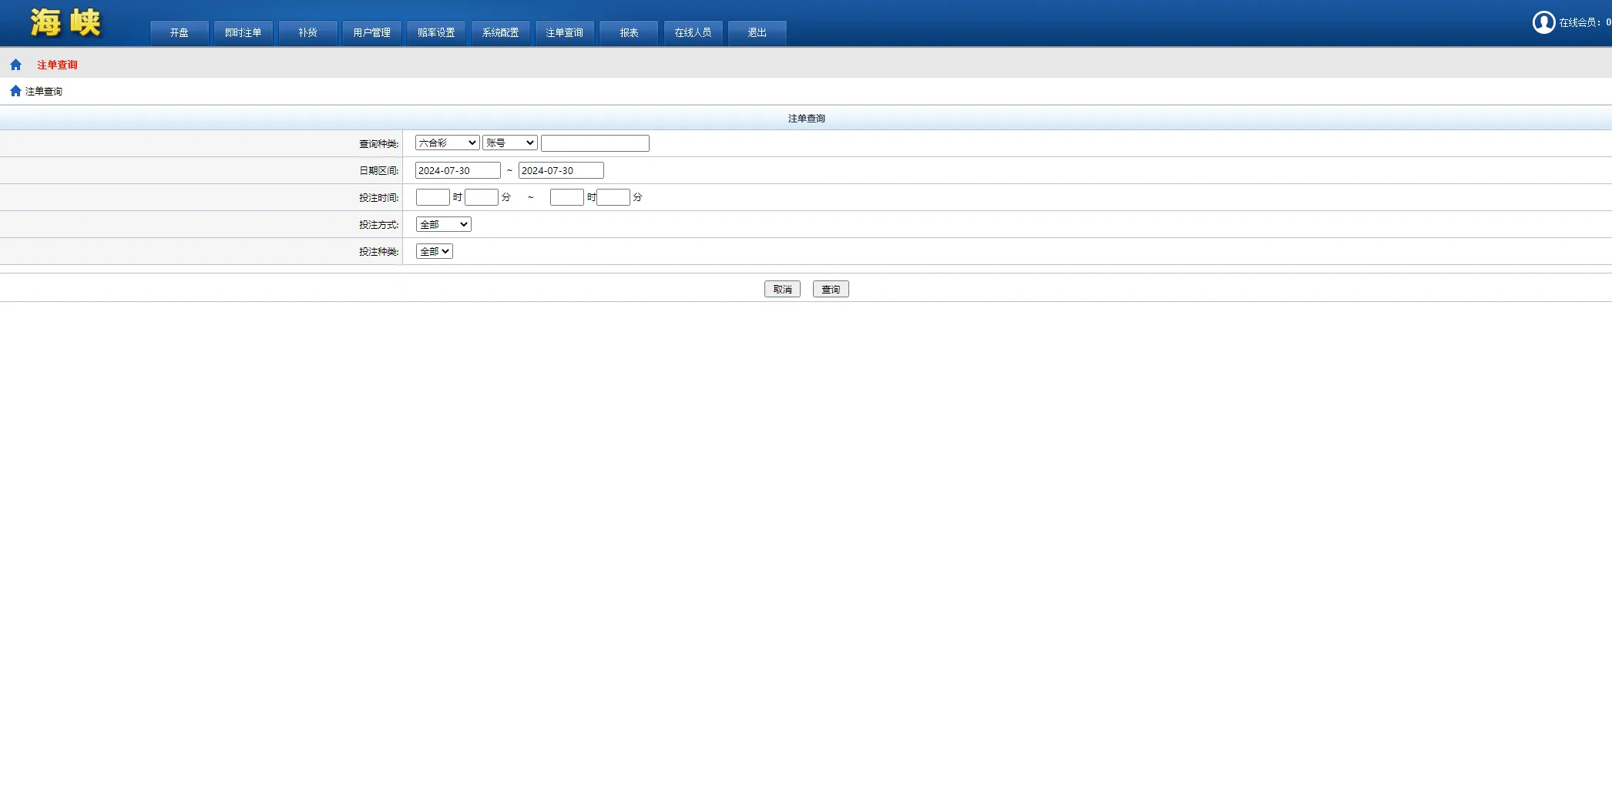This screenshot has width=1612, height=812.
Task: Click the 查询 button
Action: (x=831, y=289)
